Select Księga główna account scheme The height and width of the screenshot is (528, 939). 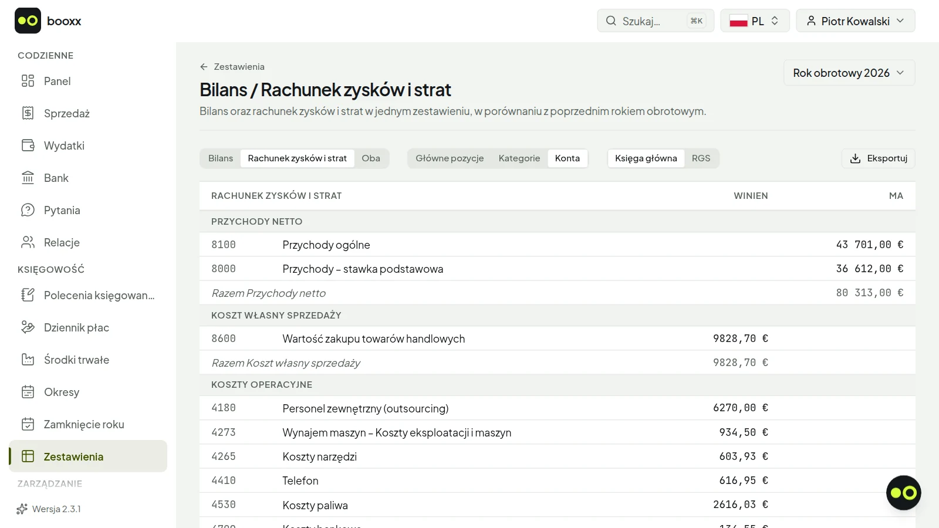(646, 158)
